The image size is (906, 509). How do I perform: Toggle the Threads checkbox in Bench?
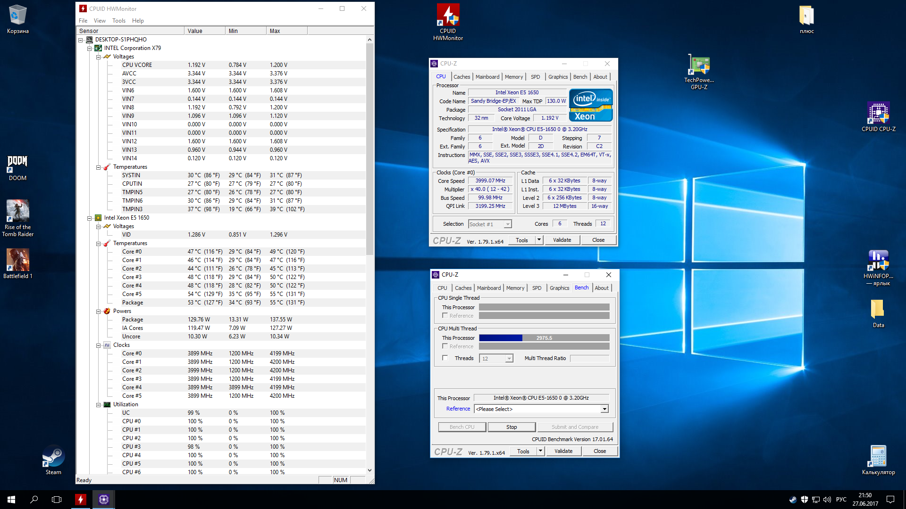[445, 358]
